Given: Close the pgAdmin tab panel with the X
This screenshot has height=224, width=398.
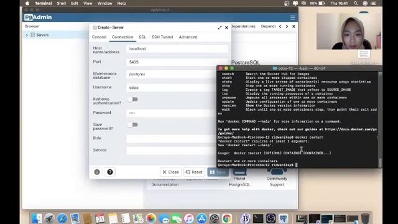Looking at the screenshot, I should 294,26.
